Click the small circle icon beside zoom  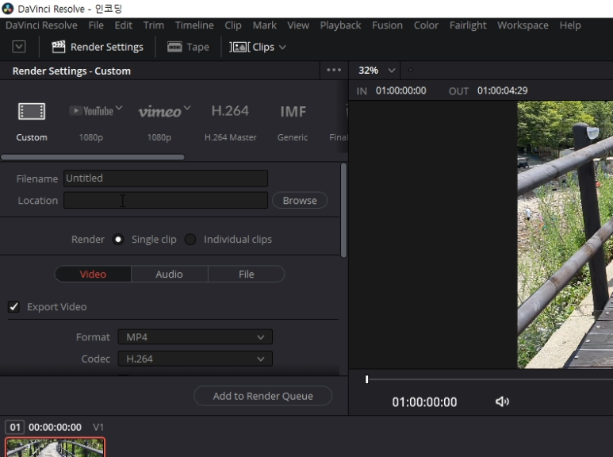(411, 70)
